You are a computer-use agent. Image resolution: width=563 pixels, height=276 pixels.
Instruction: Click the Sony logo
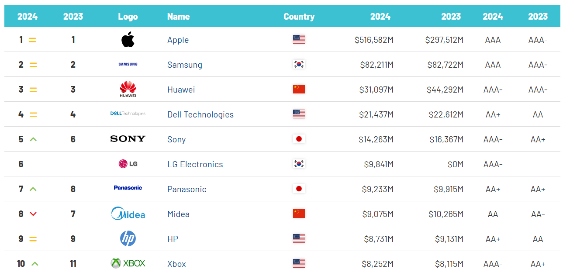(128, 139)
